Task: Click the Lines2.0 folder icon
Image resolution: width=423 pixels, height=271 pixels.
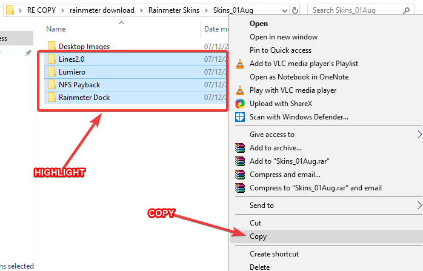Action: [52, 59]
